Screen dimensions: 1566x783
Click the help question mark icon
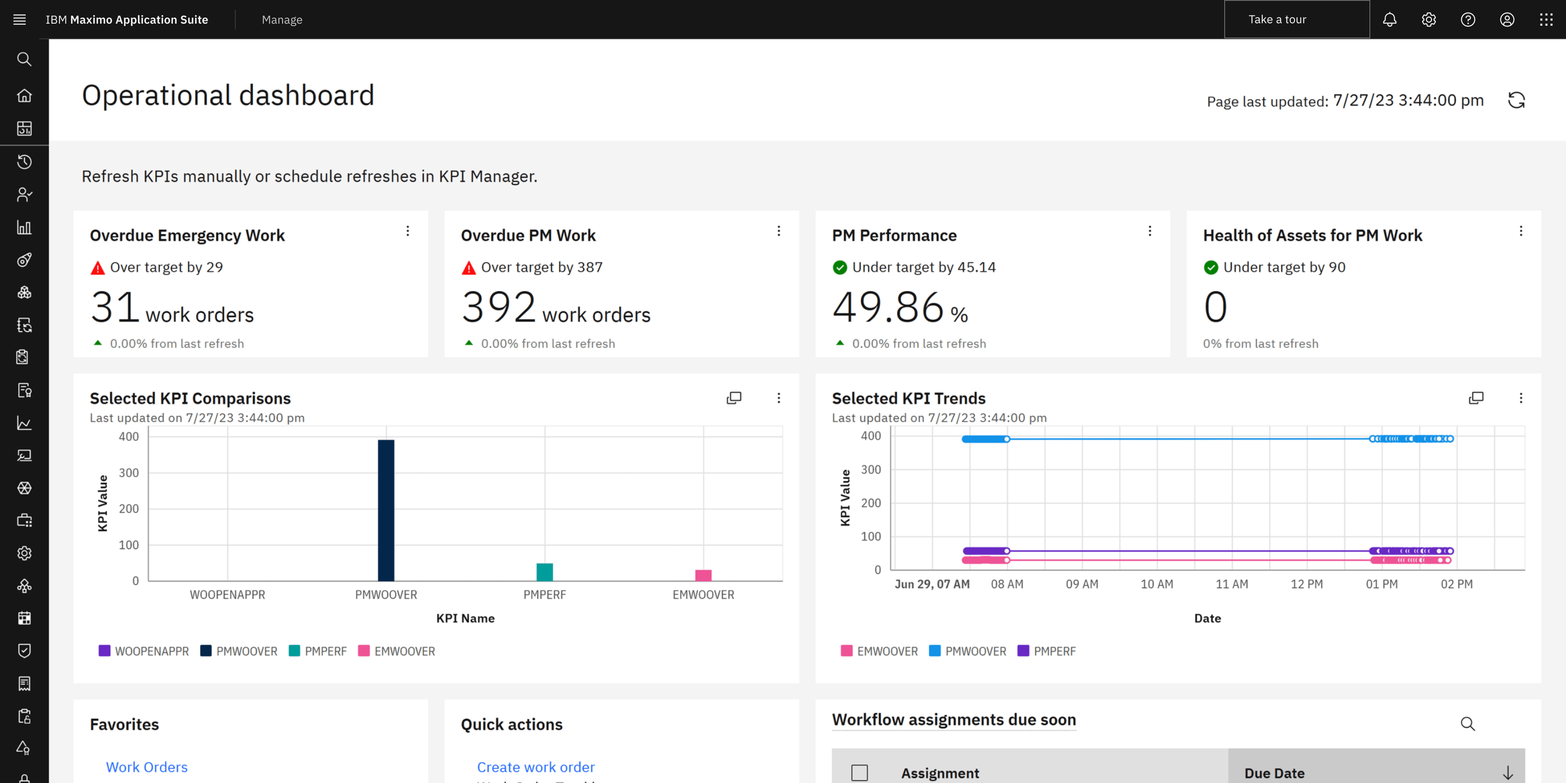[1468, 20]
